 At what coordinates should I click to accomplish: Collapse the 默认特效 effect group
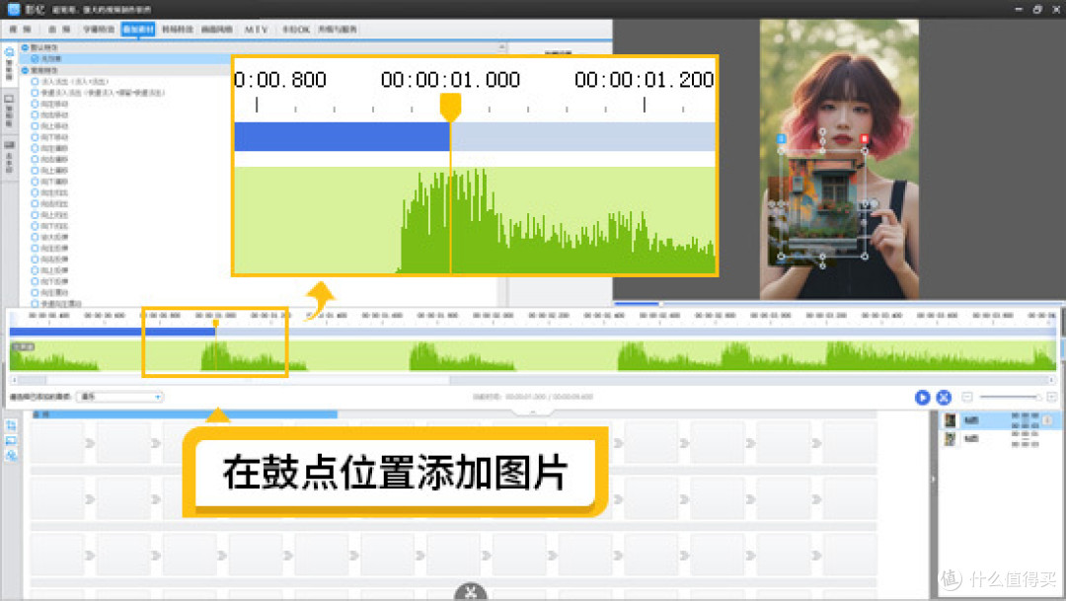point(25,47)
